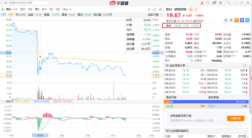Click the orange Buy (买) button
The width and height of the screenshot is (252, 138).
coord(237,20)
